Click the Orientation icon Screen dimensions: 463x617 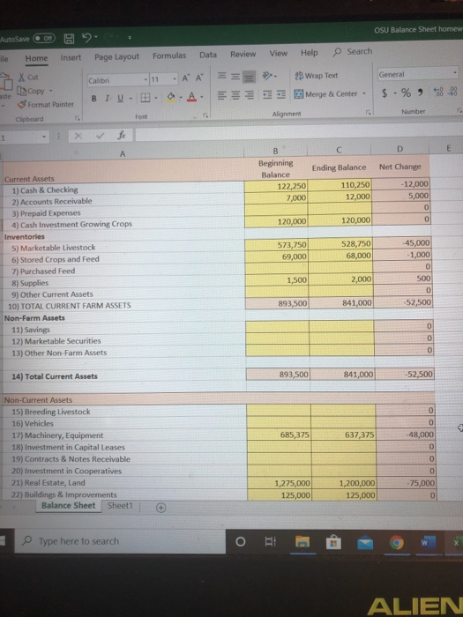pyautogui.click(x=268, y=75)
